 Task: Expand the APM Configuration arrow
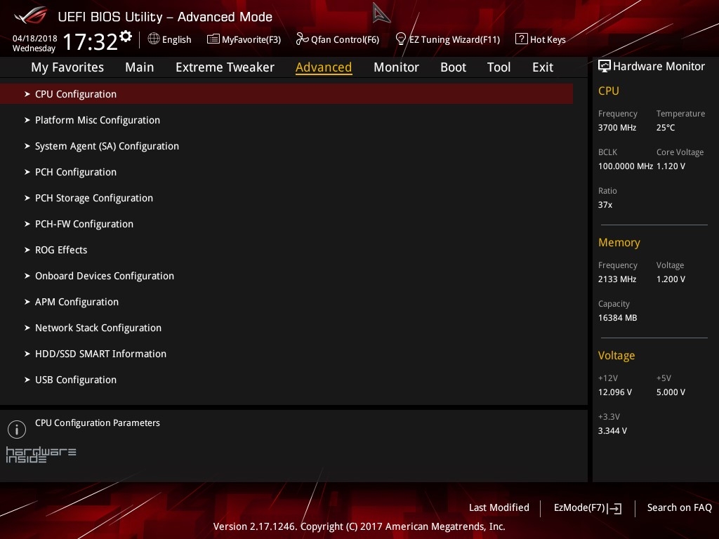(27, 302)
